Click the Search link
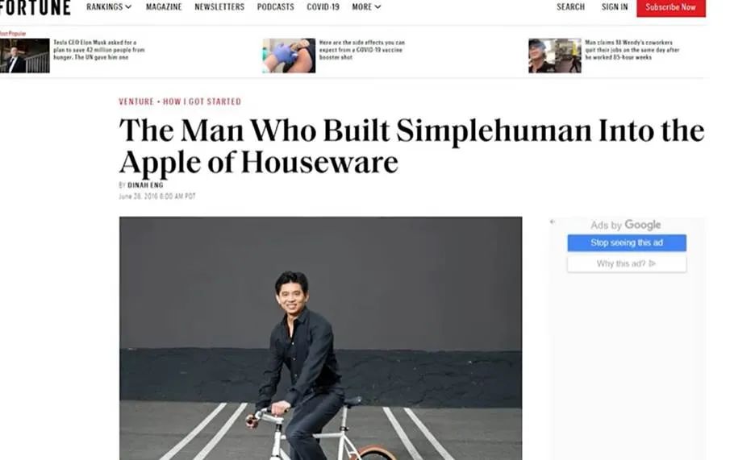 click(570, 6)
